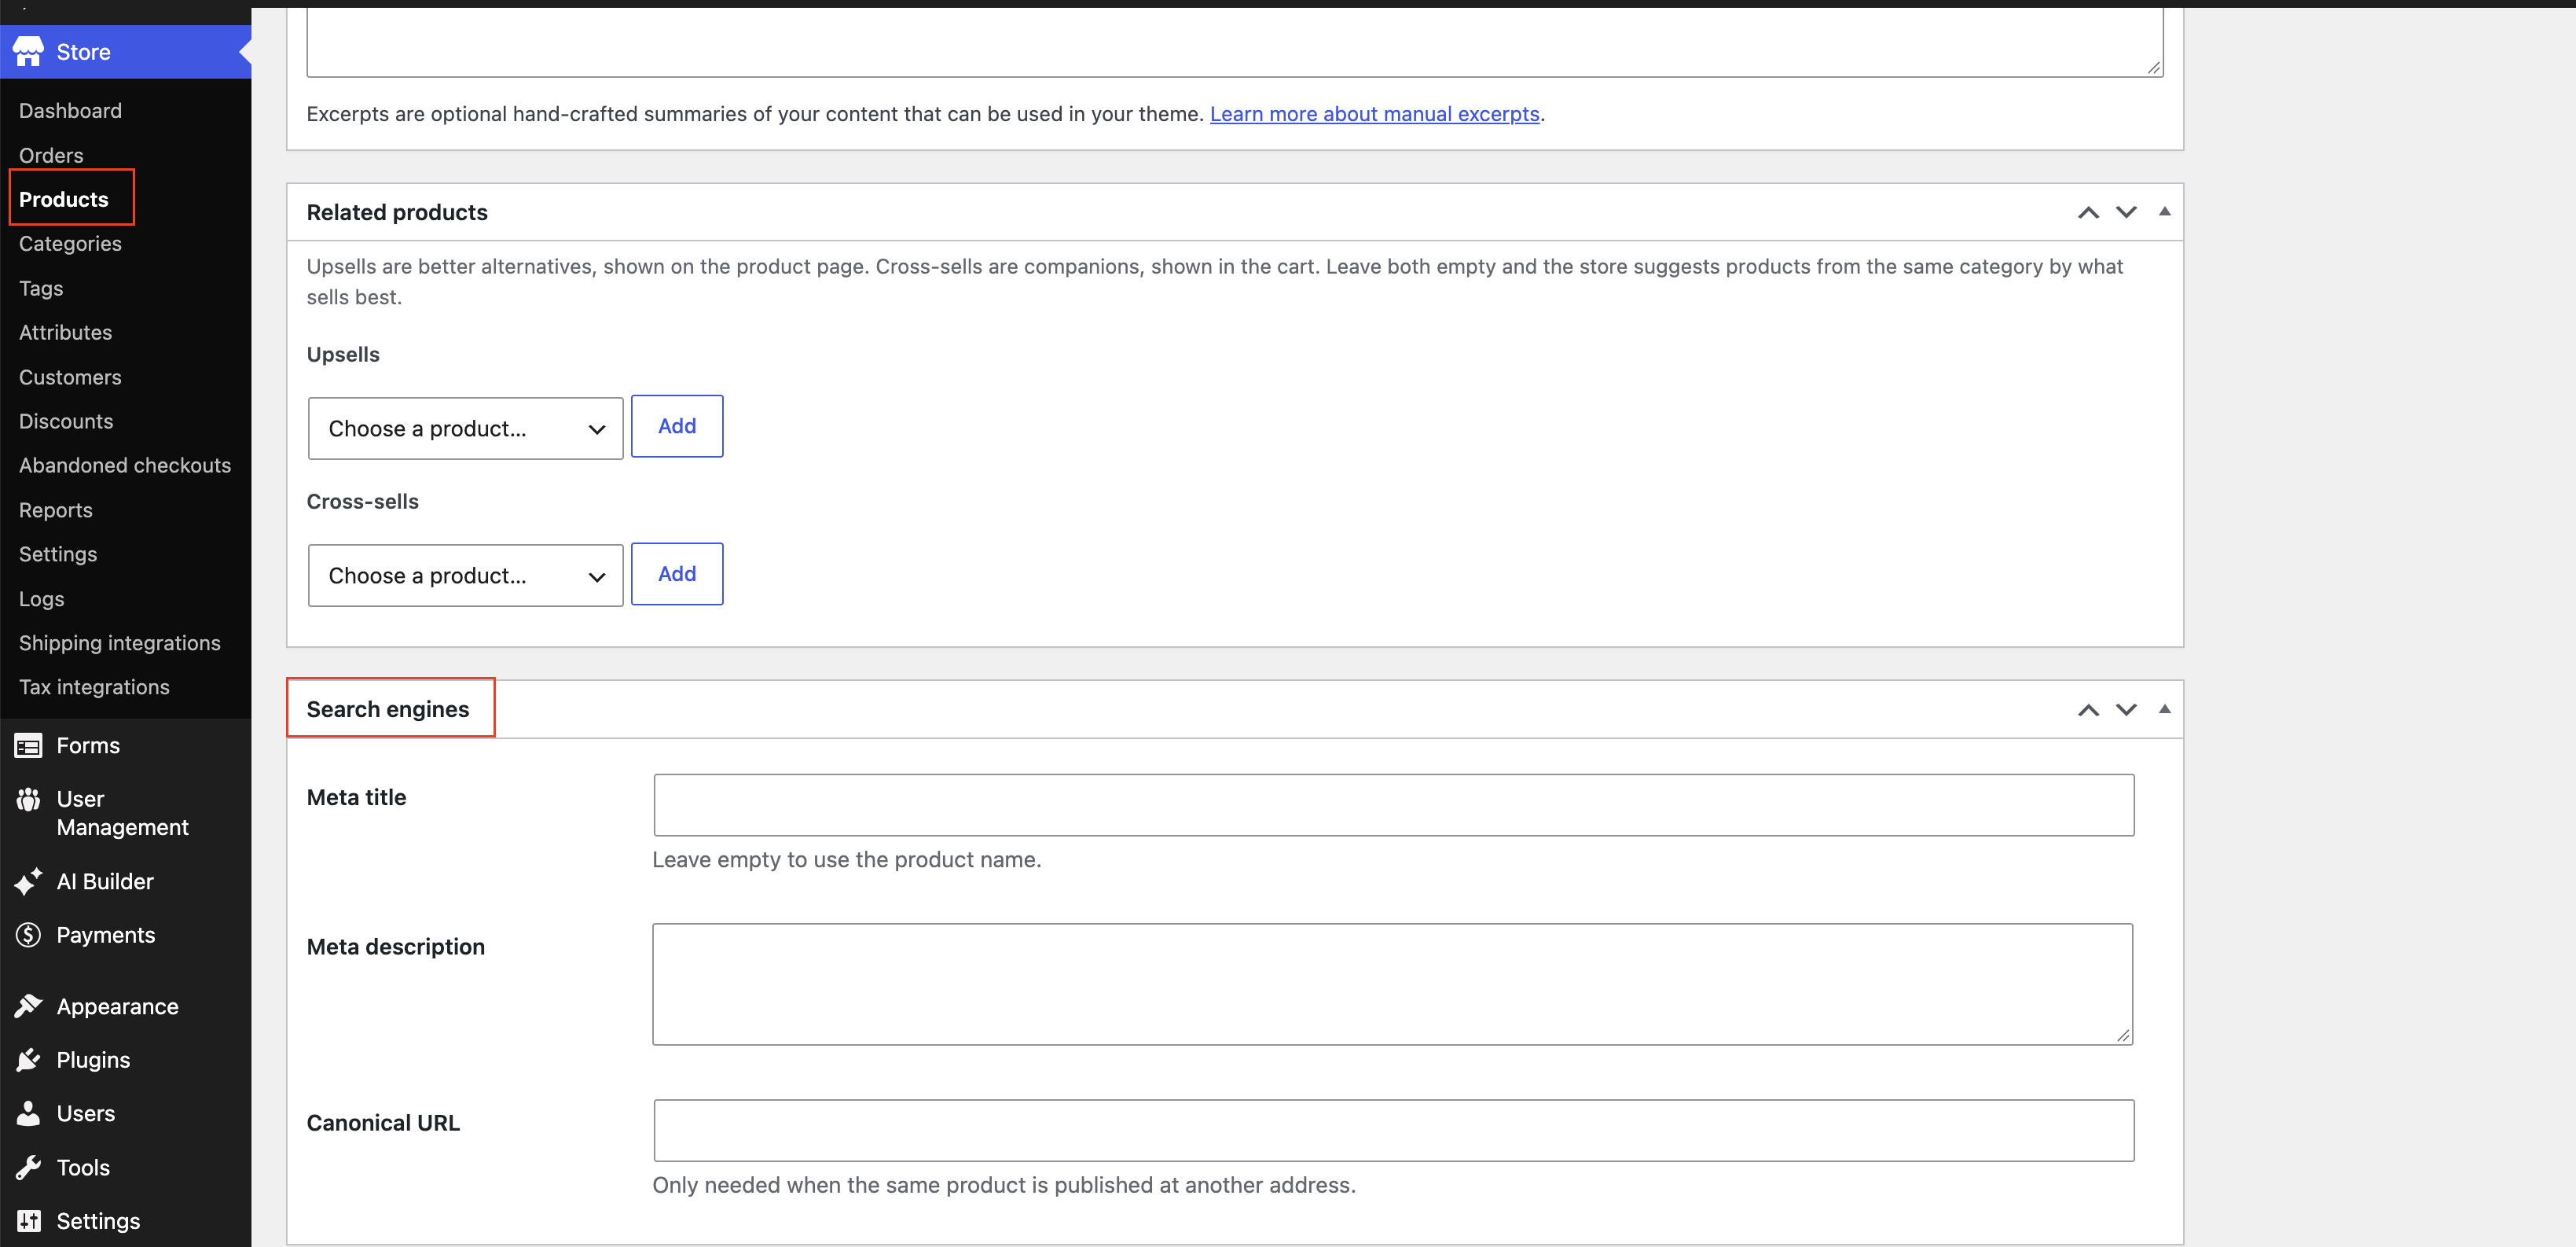2576x1247 pixels.
Task: Click the Forms icon in sidebar
Action: [x=28, y=745]
